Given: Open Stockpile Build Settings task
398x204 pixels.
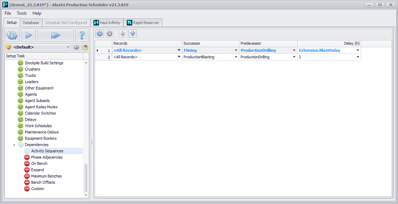Looking at the screenshot, I should (x=44, y=63).
